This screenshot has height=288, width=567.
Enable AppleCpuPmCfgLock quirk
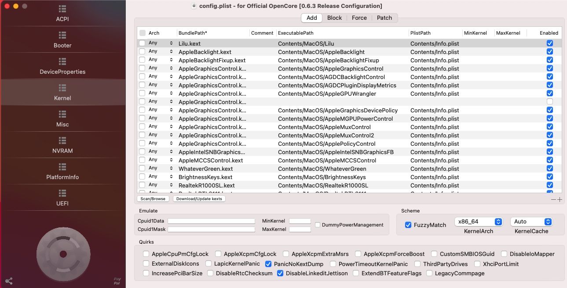click(x=146, y=254)
